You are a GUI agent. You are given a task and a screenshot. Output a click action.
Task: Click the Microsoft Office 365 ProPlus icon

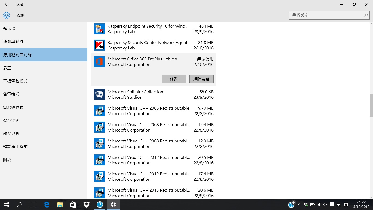[x=99, y=62]
